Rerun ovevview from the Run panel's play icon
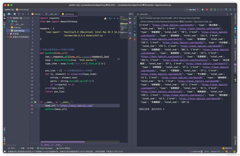This screenshot has width=240, height=156. 130,18
